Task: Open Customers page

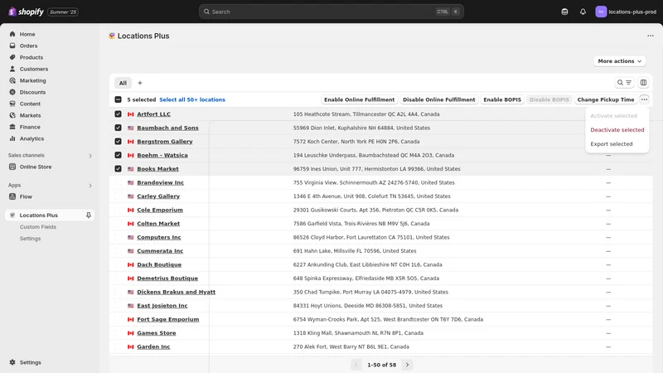Action: pos(34,69)
